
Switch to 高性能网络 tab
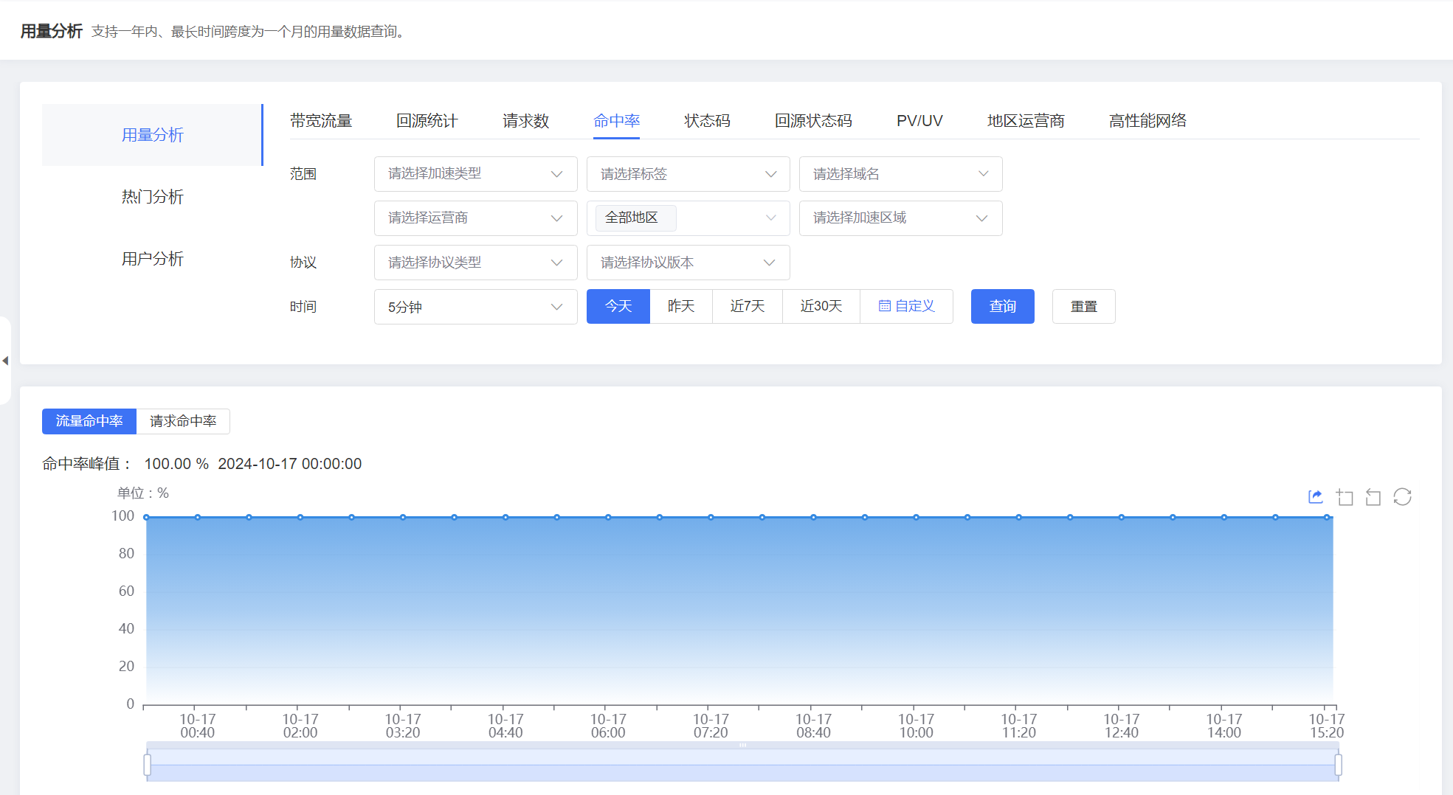click(1147, 121)
